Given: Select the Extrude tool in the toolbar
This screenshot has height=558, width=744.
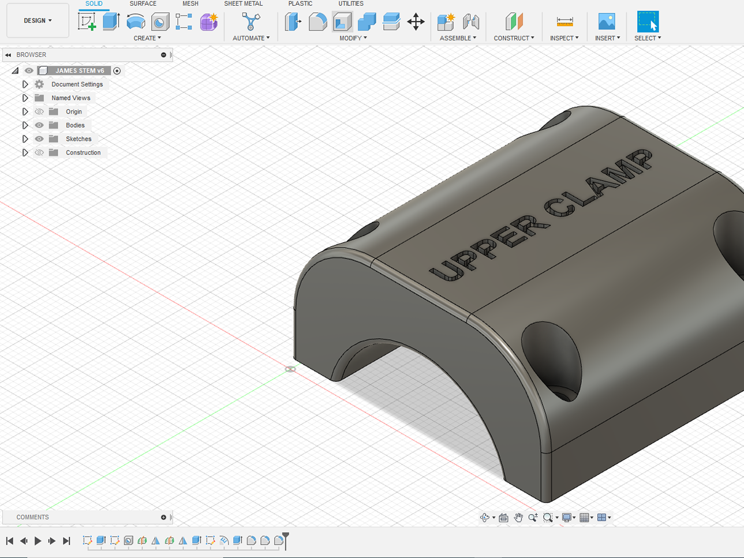Looking at the screenshot, I should point(111,22).
